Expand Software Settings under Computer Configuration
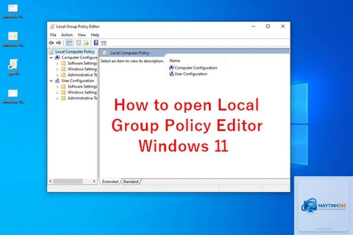The height and width of the screenshot is (235, 353). [x=57, y=63]
